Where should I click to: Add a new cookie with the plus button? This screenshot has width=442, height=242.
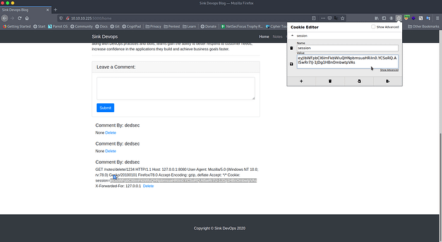301,81
